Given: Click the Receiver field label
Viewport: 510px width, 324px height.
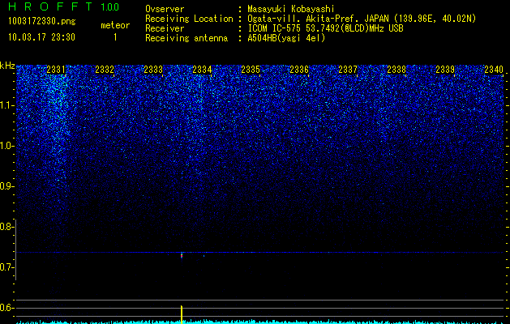Looking at the screenshot, I should tap(165, 28).
